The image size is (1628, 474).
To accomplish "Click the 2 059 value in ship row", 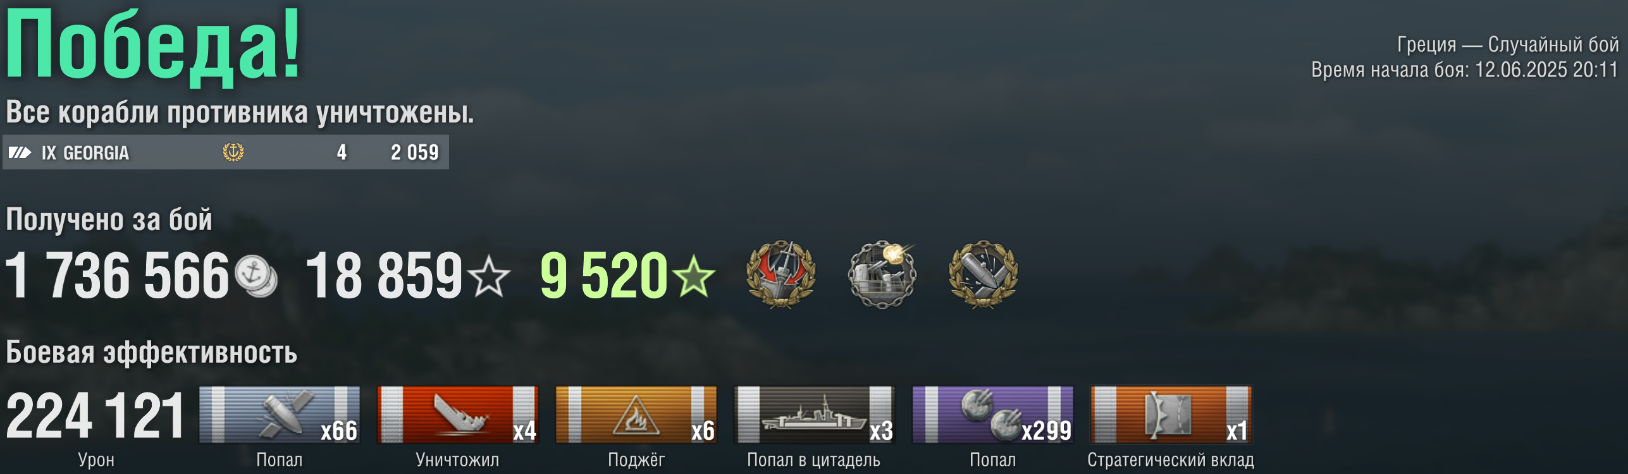I will (x=415, y=152).
